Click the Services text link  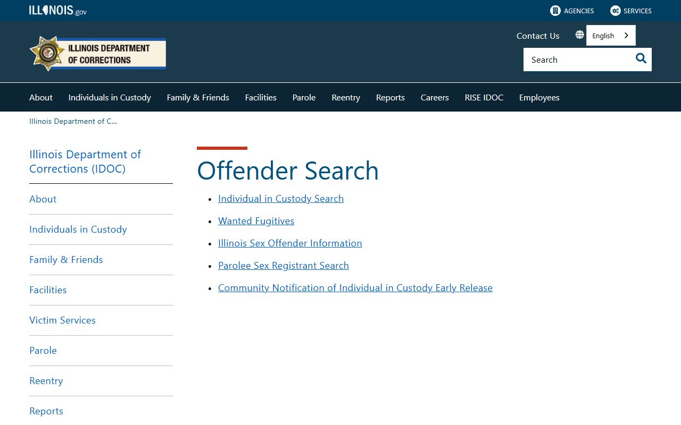tap(637, 11)
